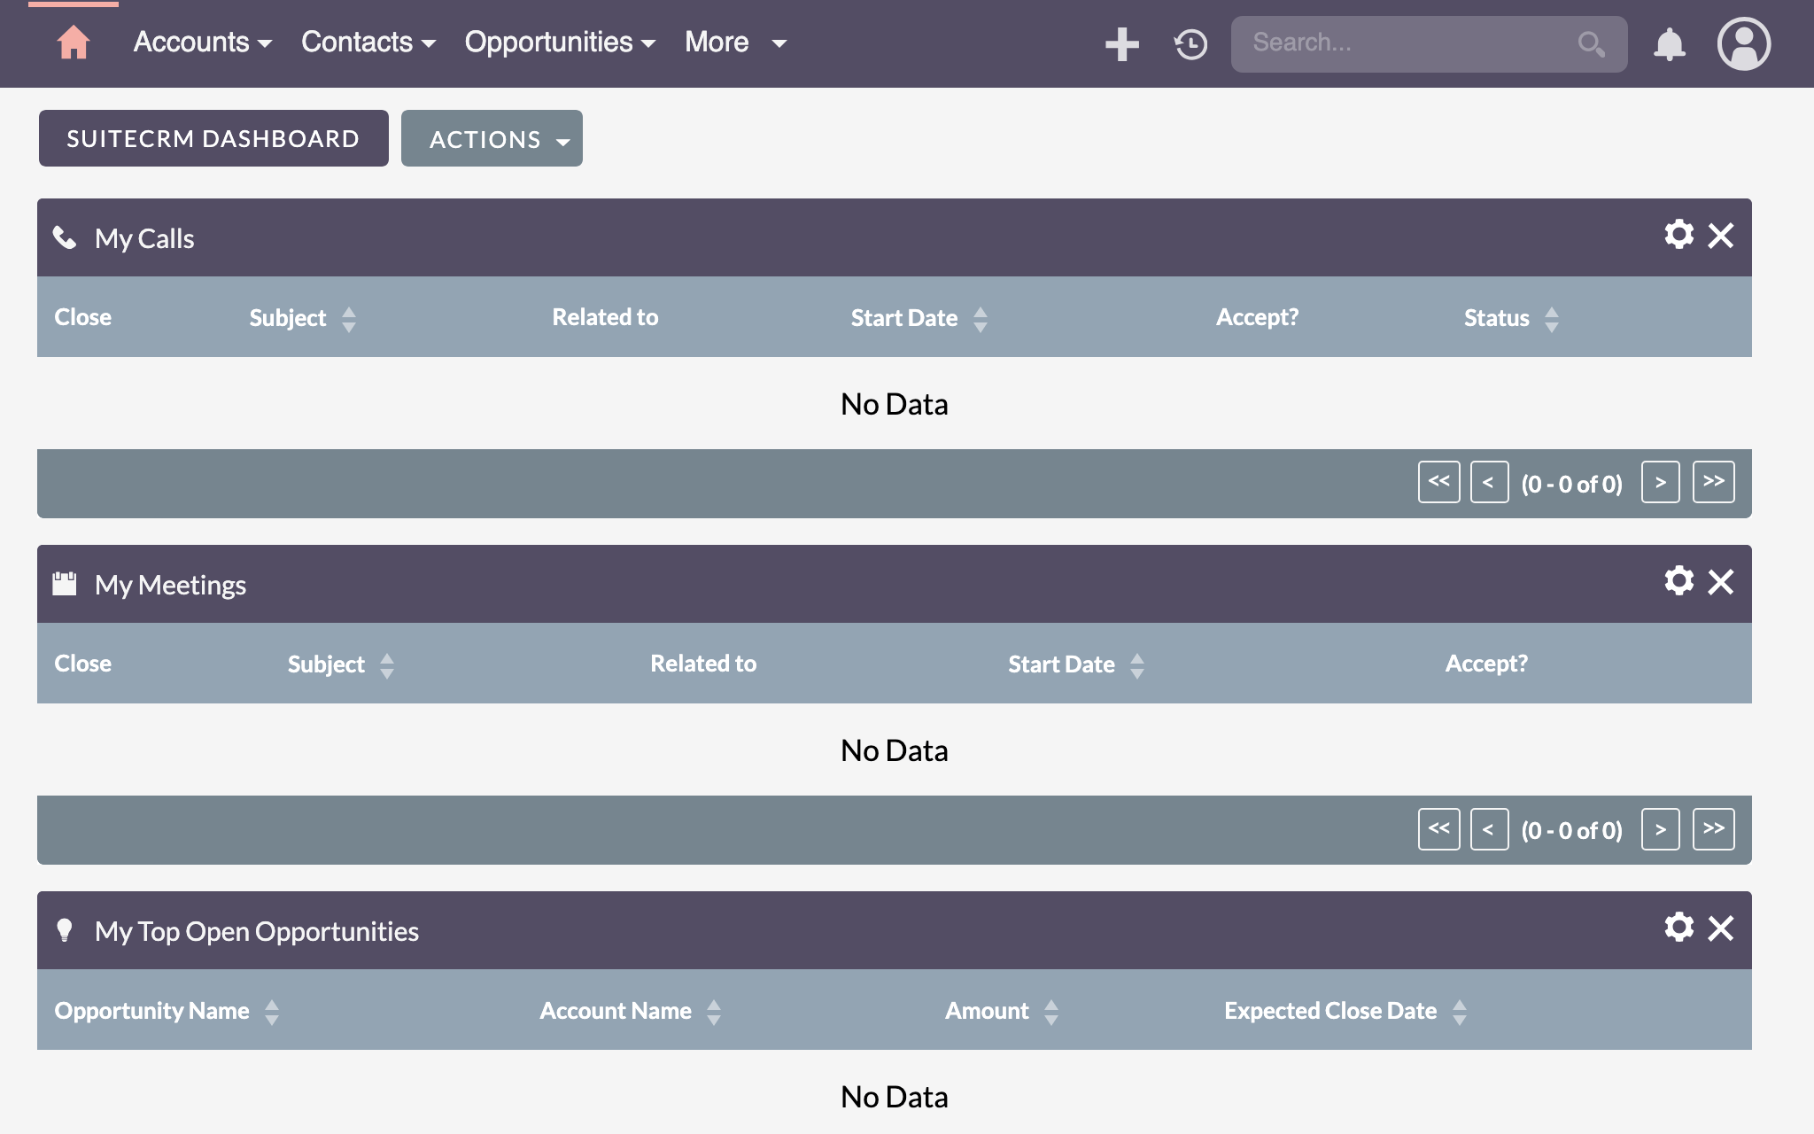Open My Calls dashlet settings gear
Screen dimensions: 1814x1134
1678,235
